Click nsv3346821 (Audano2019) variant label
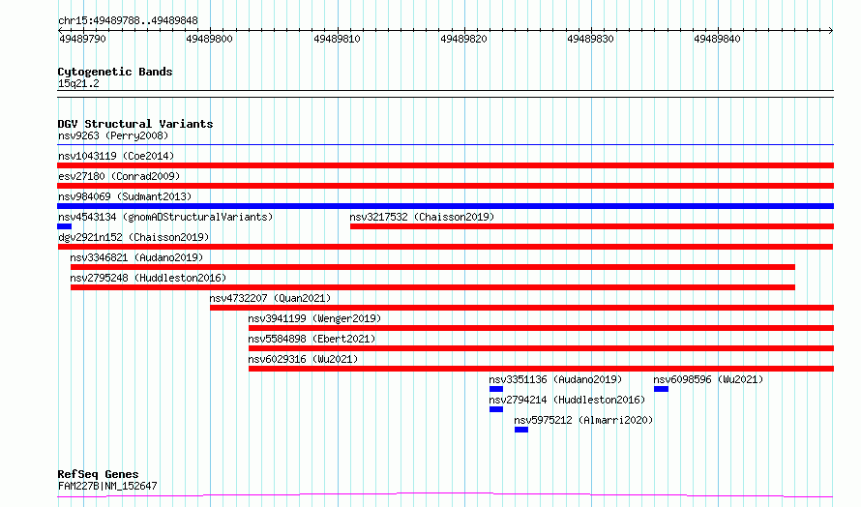Image resolution: width=861 pixels, height=507 pixels. point(136,257)
